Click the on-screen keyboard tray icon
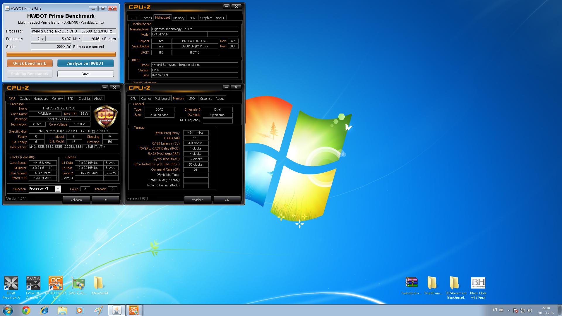This screenshot has width=562, height=316. [x=501, y=310]
